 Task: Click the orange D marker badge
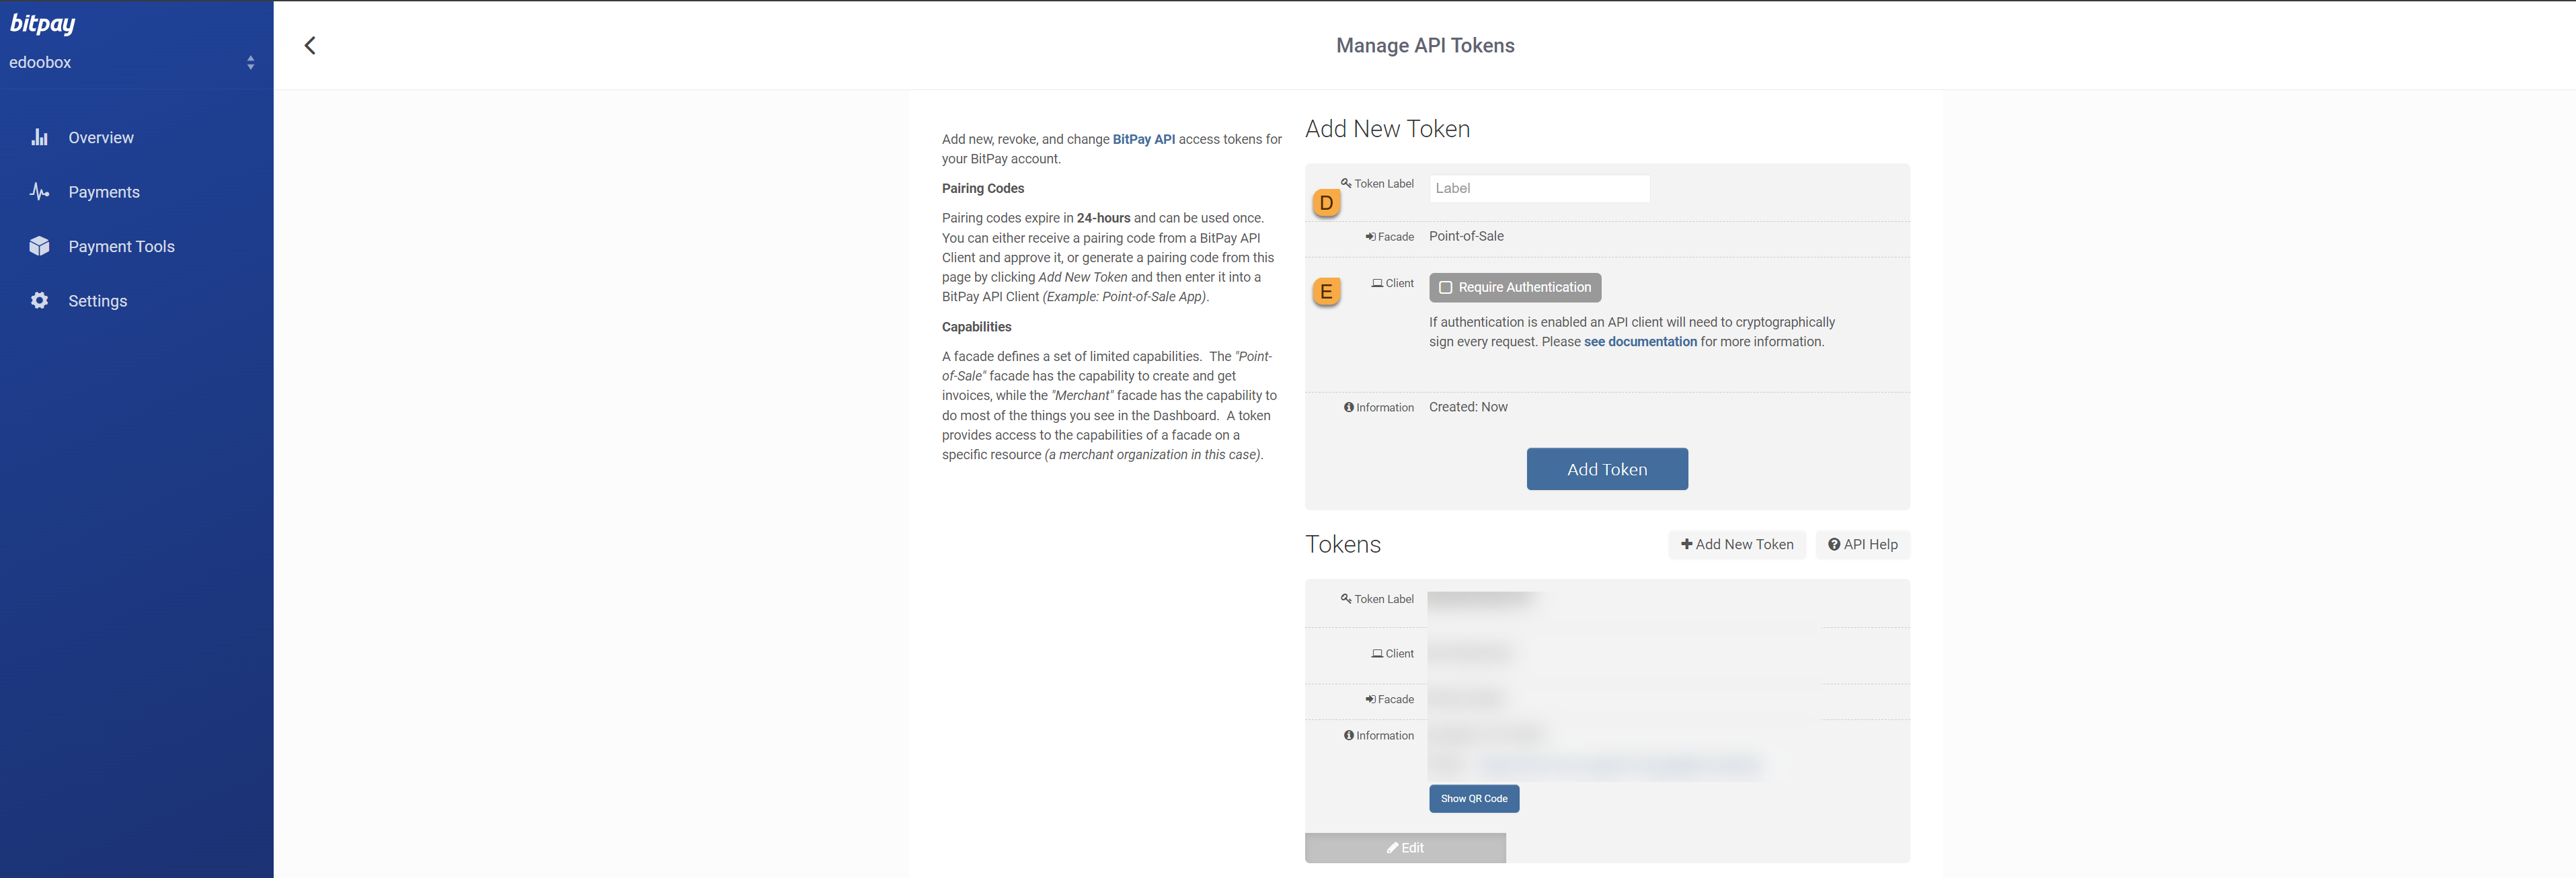click(1326, 203)
